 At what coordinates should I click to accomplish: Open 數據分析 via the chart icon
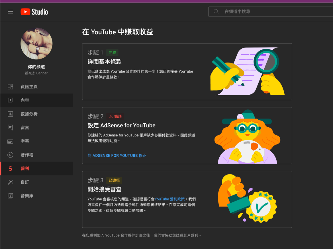coord(10,114)
